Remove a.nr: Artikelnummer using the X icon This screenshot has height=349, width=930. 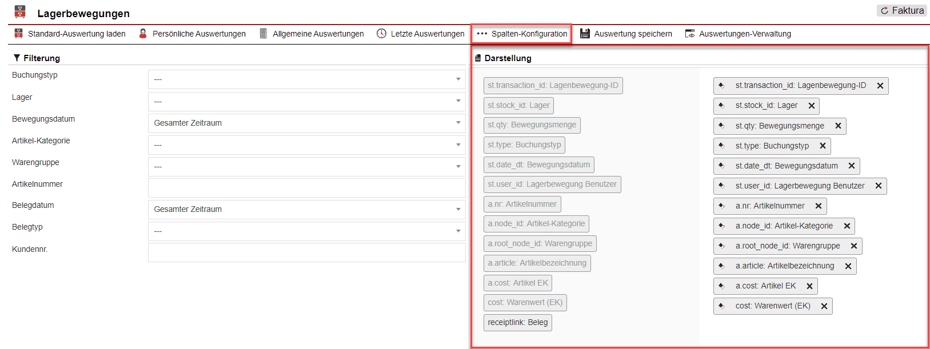point(819,206)
